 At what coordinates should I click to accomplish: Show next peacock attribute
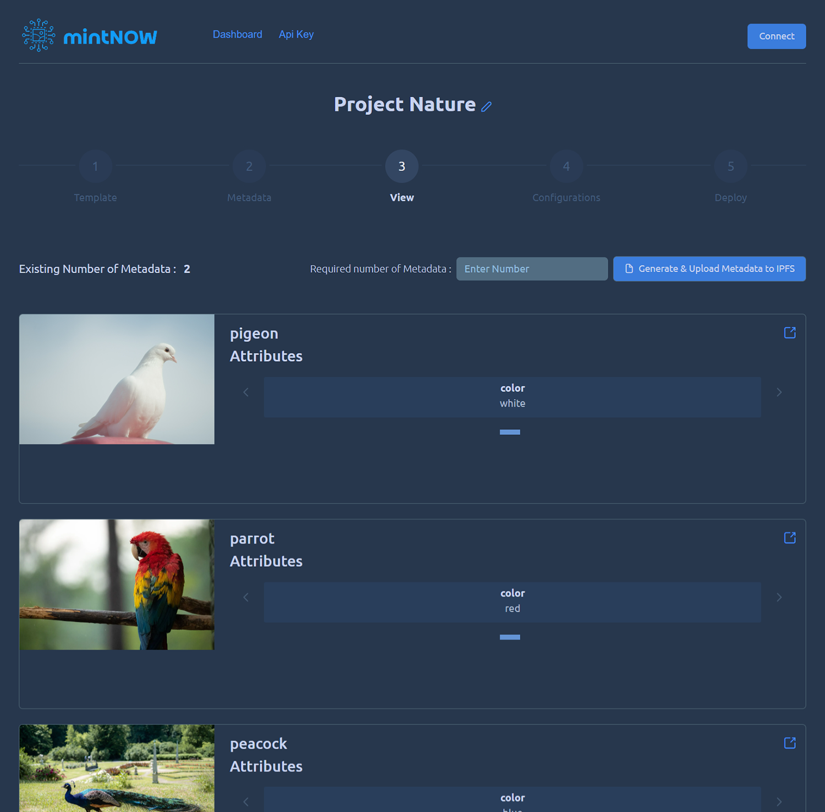779,802
